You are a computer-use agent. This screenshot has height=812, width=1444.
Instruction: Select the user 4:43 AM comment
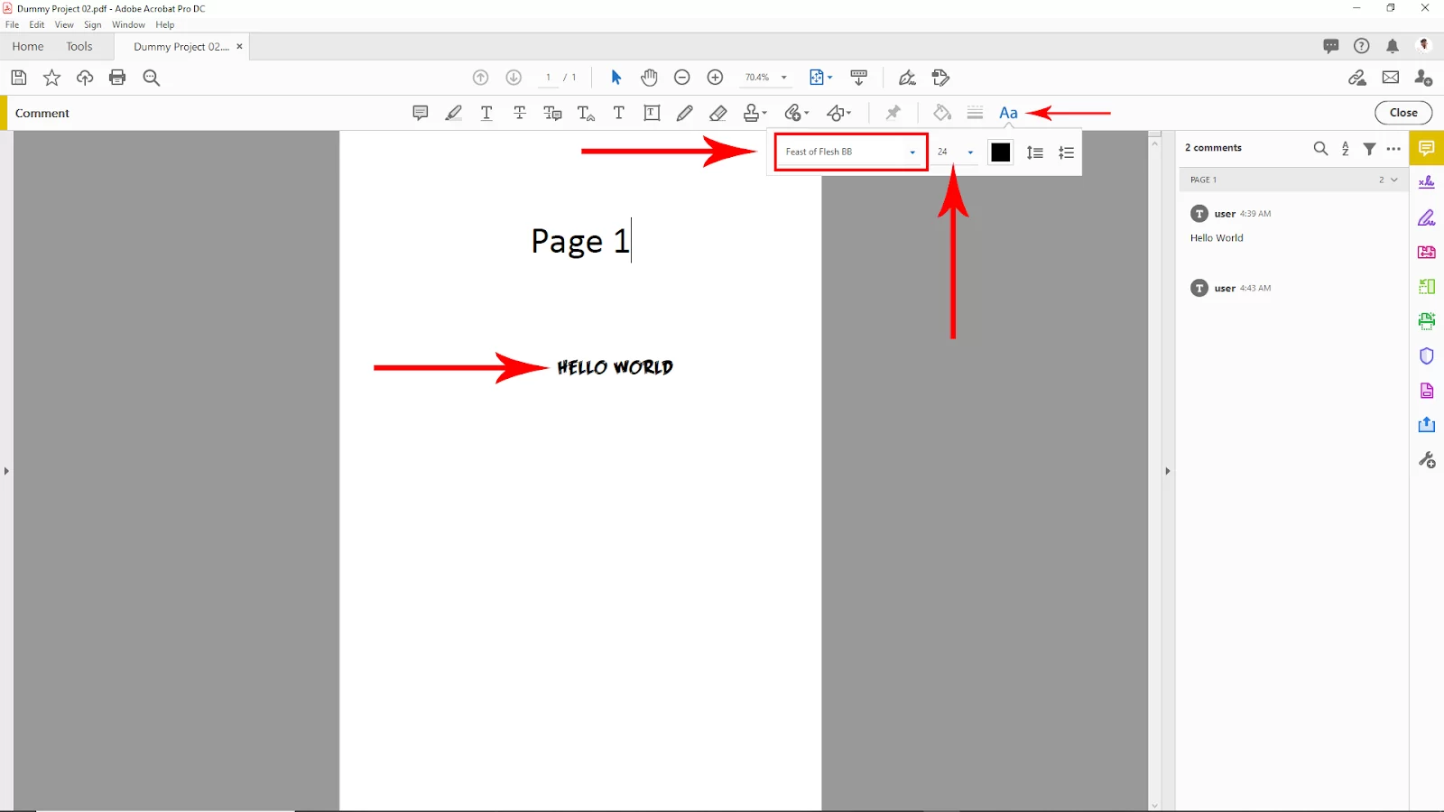coord(1292,289)
